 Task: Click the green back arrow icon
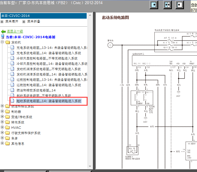(3, 31)
